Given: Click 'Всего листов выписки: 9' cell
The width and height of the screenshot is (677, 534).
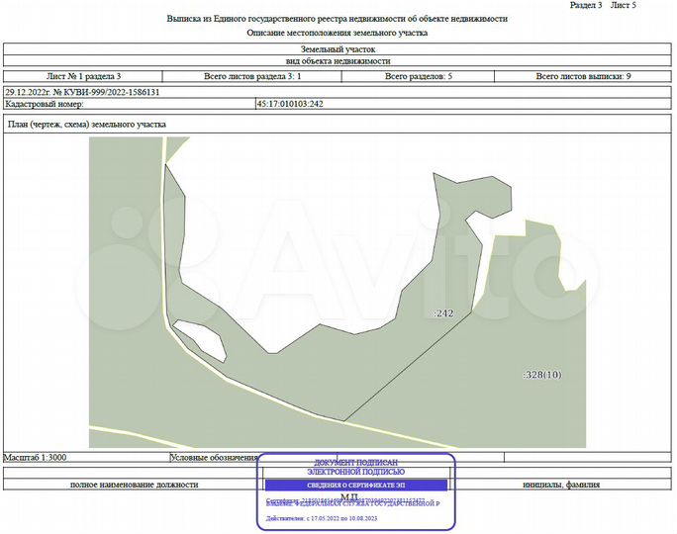Looking at the screenshot, I should [x=583, y=76].
